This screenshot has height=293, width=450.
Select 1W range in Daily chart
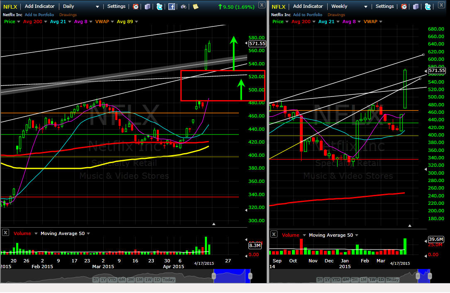coord(148,279)
